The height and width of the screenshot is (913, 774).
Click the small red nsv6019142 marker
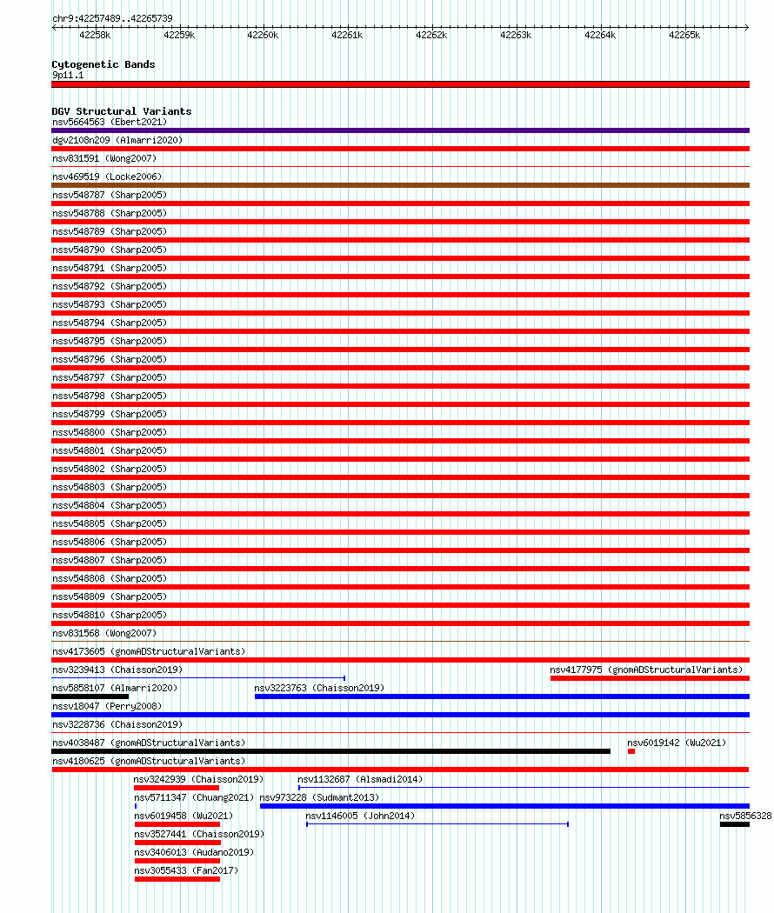point(631,751)
